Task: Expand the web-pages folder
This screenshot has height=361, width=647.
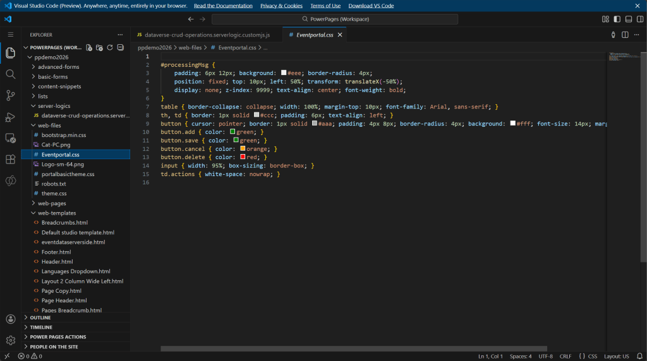Action: click(x=51, y=203)
